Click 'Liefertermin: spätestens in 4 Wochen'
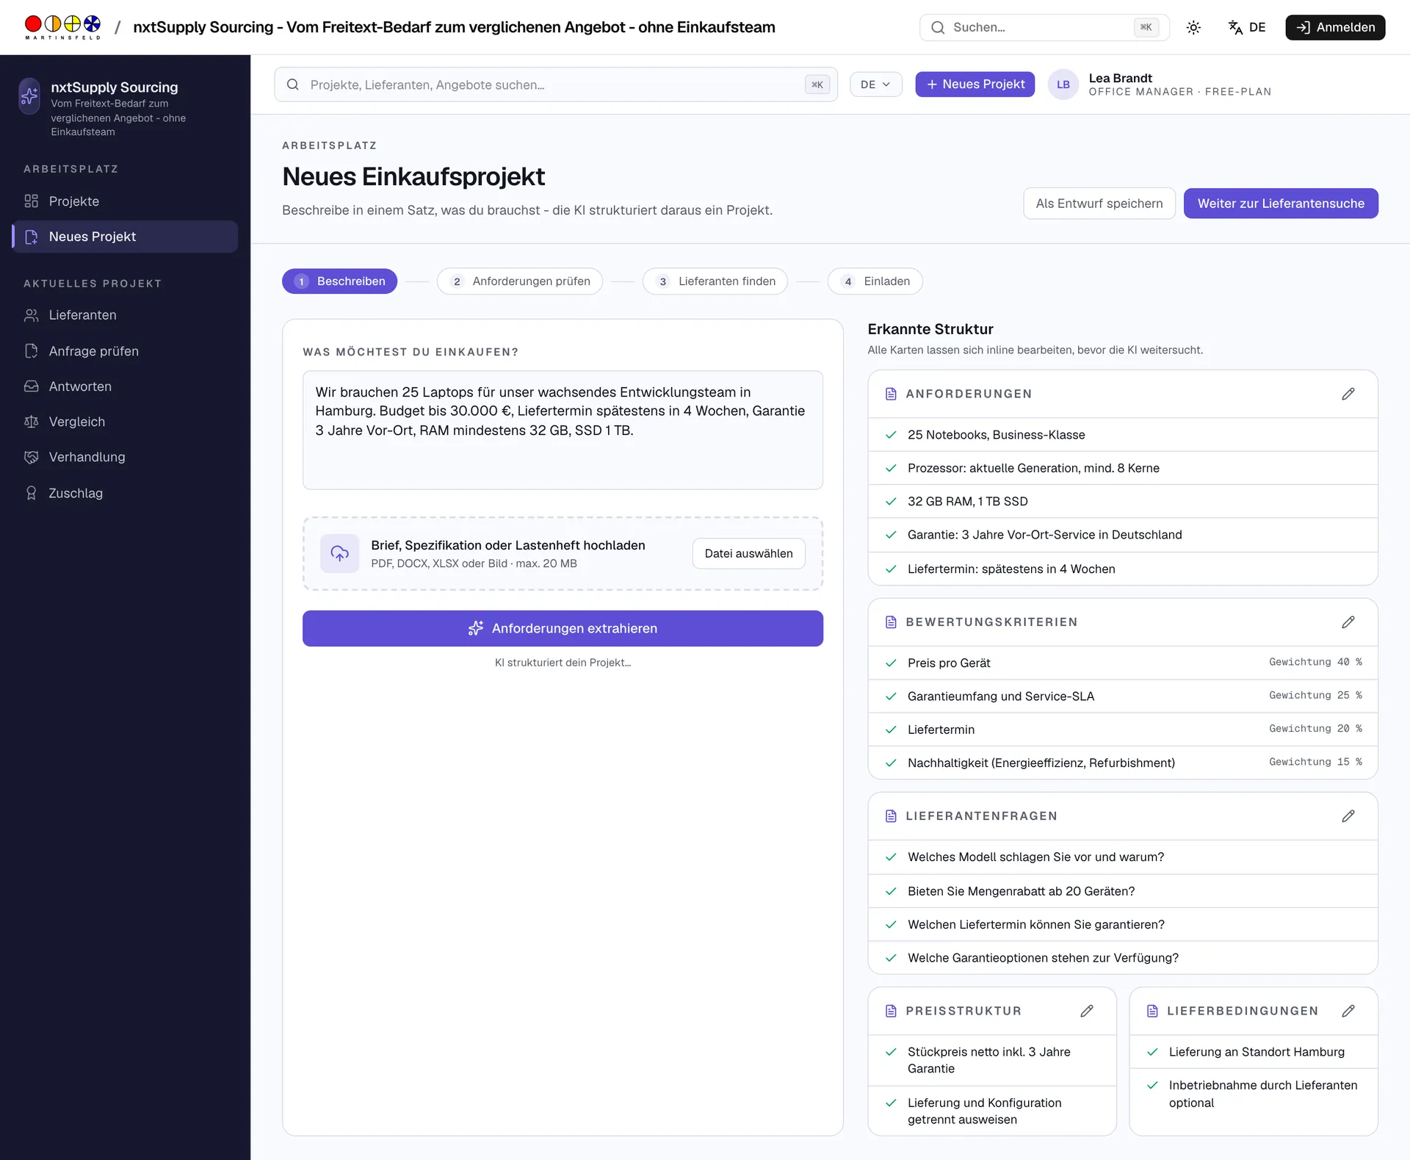The image size is (1410, 1160). pos(1011,569)
